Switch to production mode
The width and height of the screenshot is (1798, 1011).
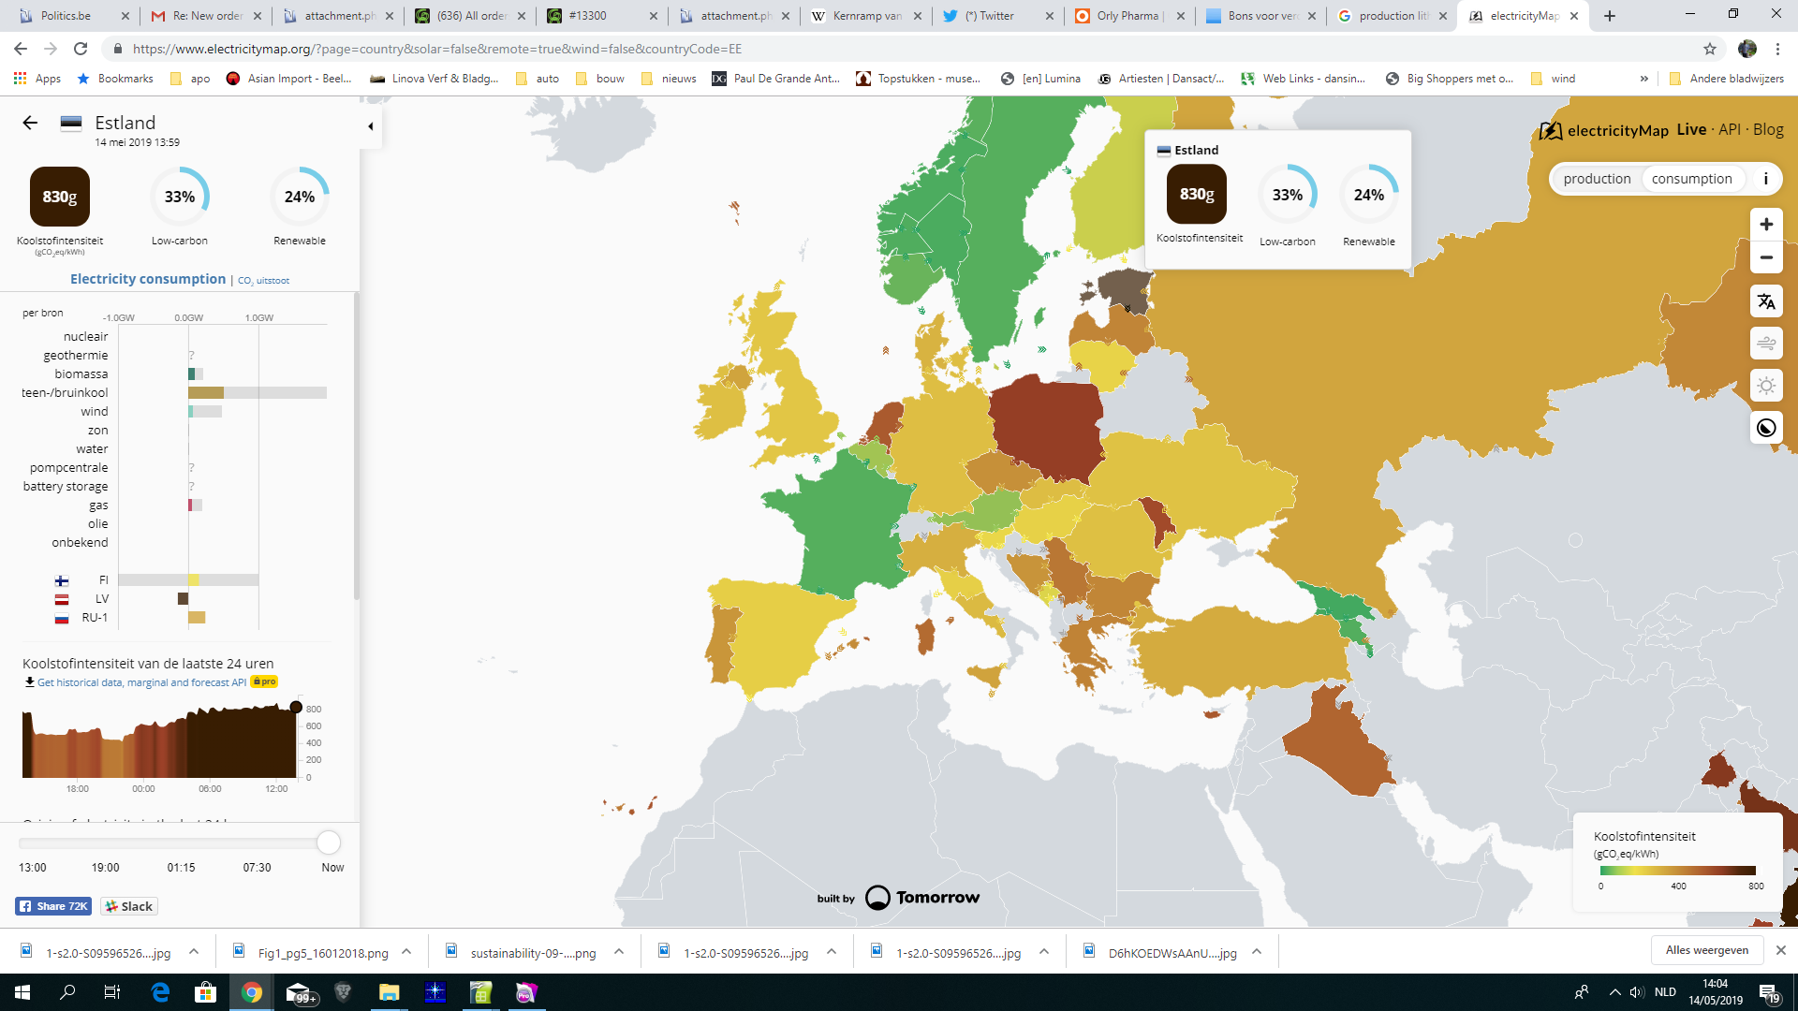pos(1597,179)
